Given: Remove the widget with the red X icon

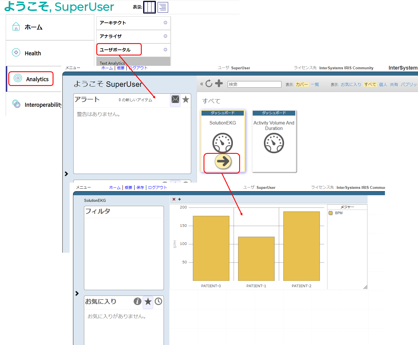Looking at the screenshot, I should tap(174, 199).
